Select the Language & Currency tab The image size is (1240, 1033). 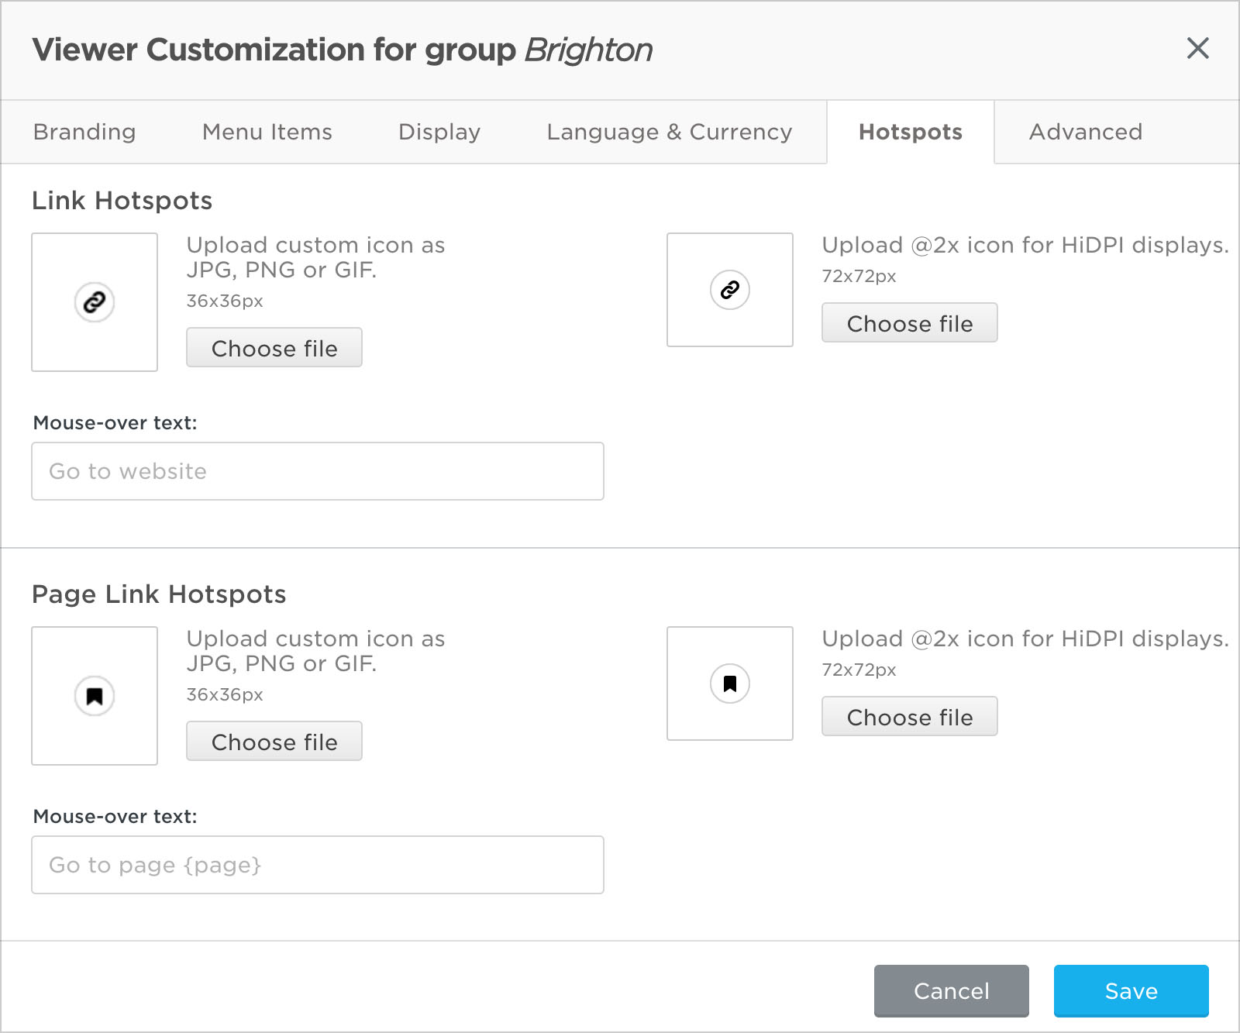pyautogui.click(x=669, y=133)
